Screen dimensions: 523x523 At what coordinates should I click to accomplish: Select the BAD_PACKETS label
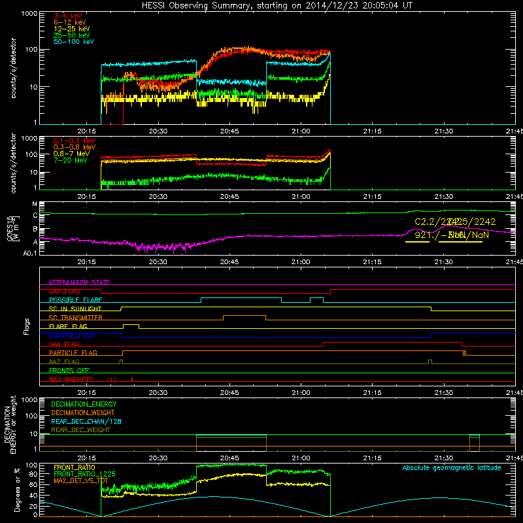(x=71, y=379)
